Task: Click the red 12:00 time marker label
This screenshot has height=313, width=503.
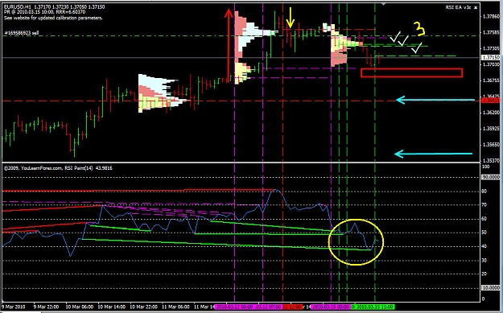Action: pos(292,307)
